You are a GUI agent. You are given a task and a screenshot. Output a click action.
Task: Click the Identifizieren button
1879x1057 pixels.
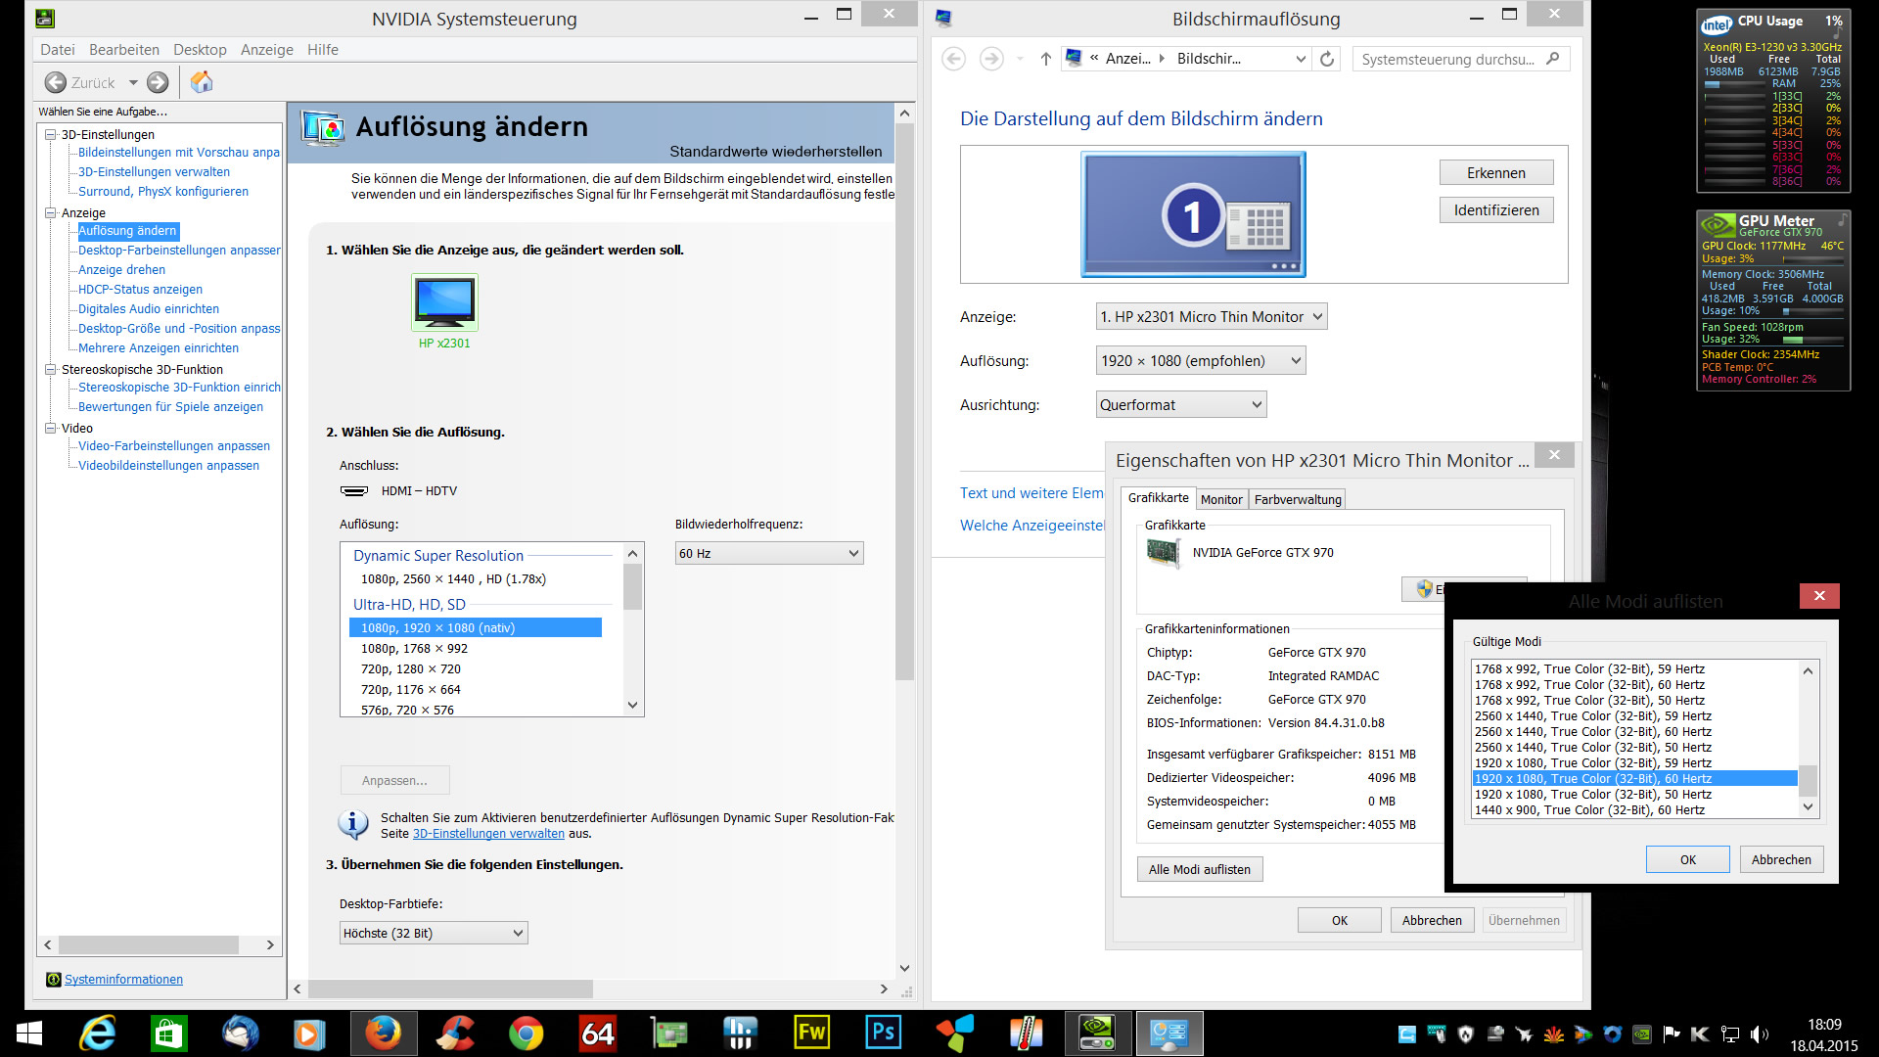1495,210
